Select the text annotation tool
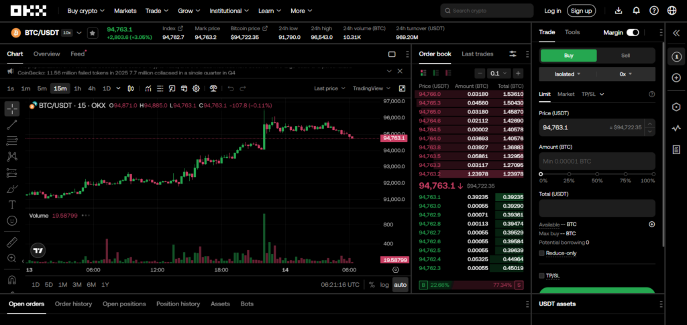 pos(12,204)
